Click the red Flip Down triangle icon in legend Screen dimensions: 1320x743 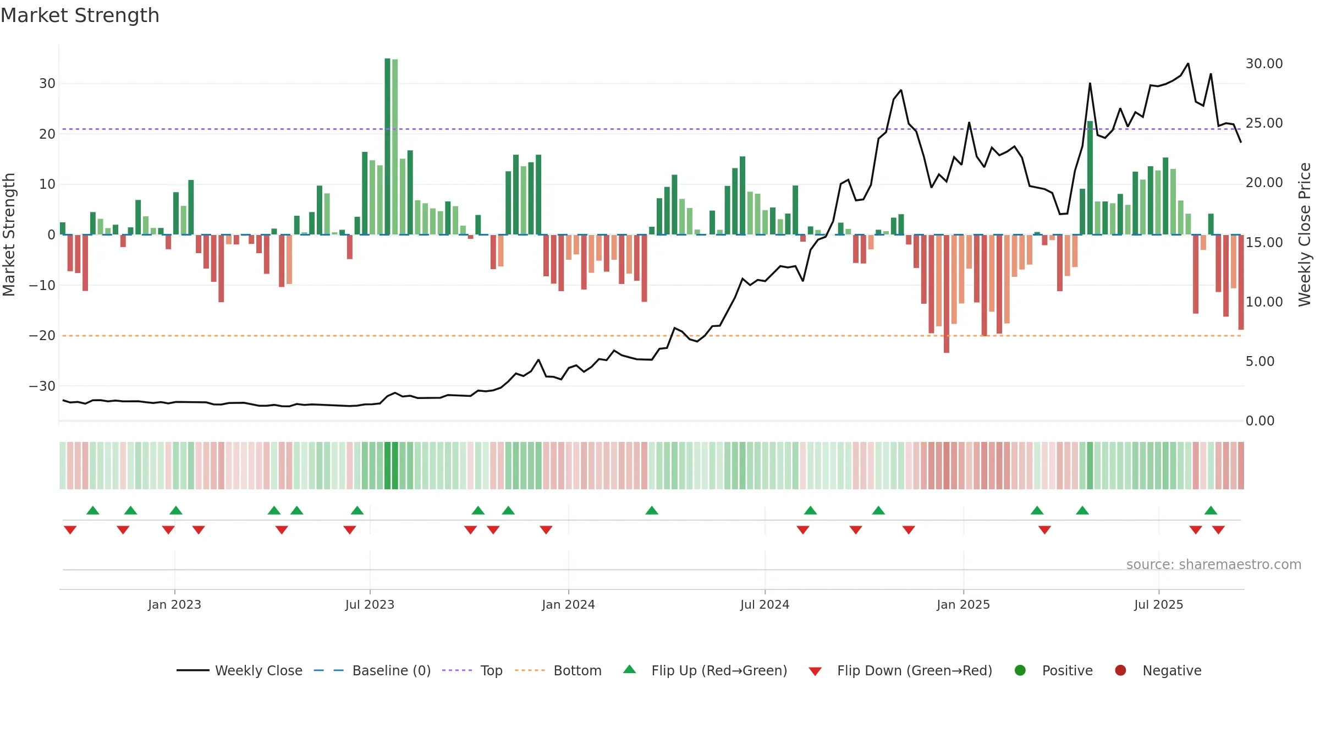pos(815,671)
